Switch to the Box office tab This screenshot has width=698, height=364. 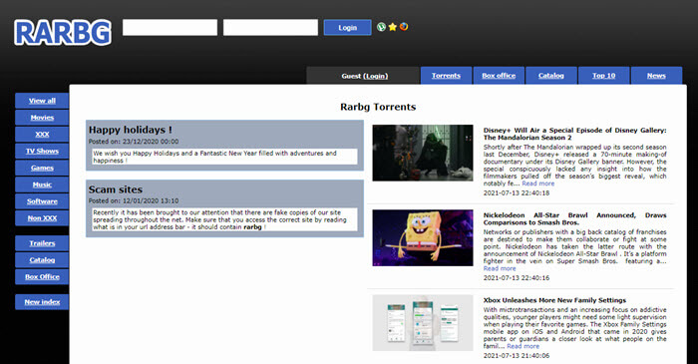coord(499,76)
